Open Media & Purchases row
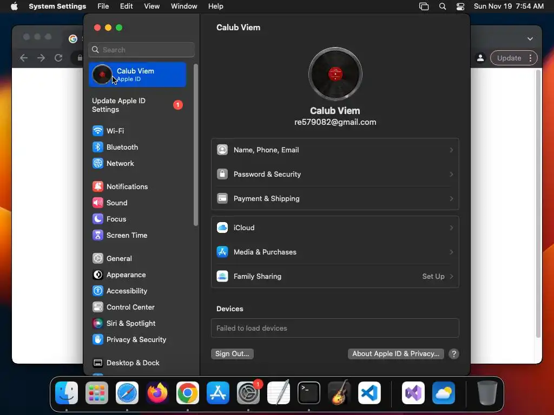Screen dimensions: 554x415 tap(335, 252)
